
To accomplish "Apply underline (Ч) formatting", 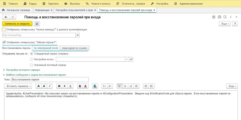I will click(x=70, y=86).
